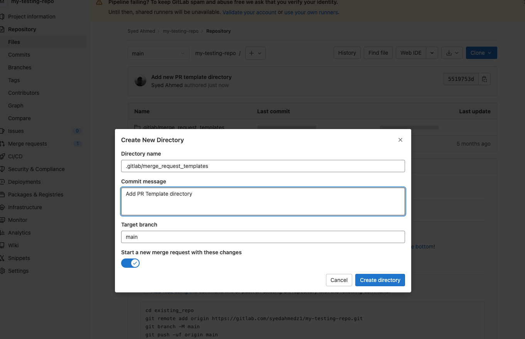525x339 pixels.
Task: Click the Security & Compliance shield icon
Action: [3, 169]
